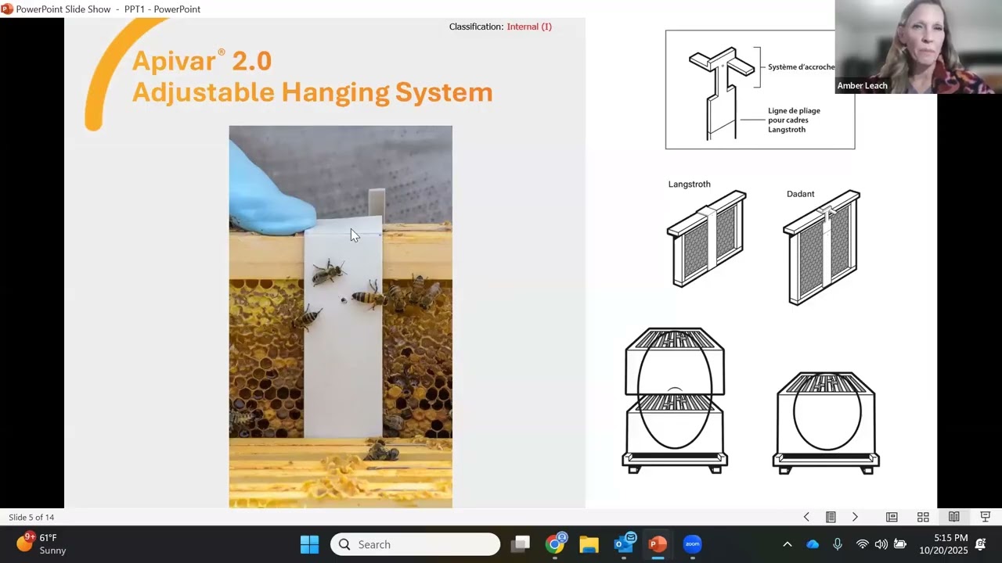Open the volume speaker control

pyautogui.click(x=881, y=544)
